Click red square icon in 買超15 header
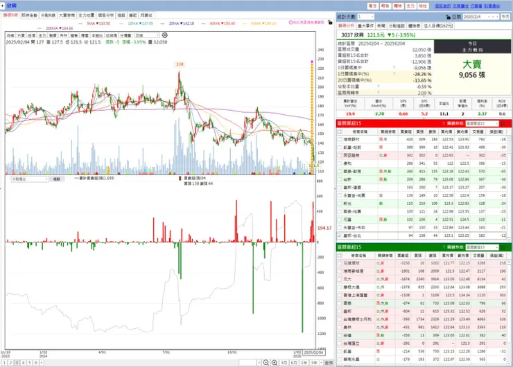The image size is (513, 367). (x=503, y=123)
